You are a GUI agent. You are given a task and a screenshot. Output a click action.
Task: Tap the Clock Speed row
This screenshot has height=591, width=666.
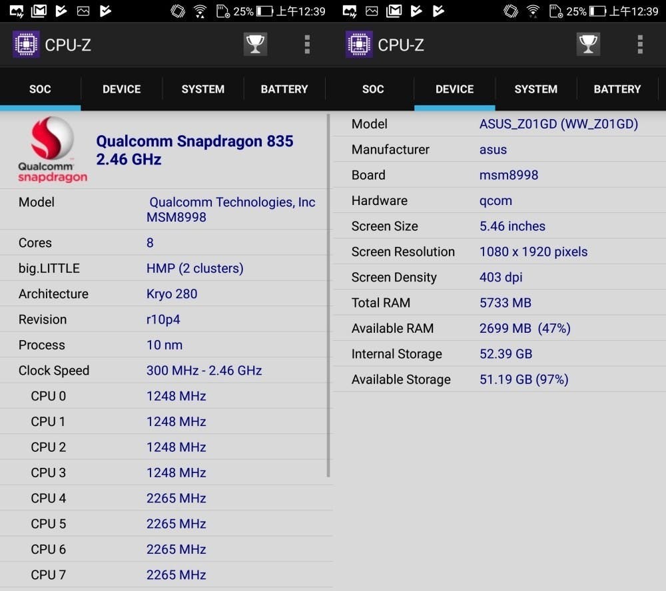pyautogui.click(x=166, y=371)
